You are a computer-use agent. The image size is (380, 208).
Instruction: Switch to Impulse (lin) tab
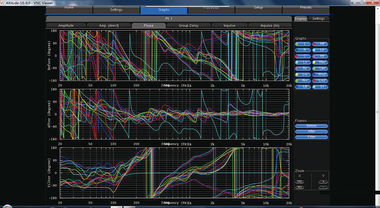coord(270,26)
